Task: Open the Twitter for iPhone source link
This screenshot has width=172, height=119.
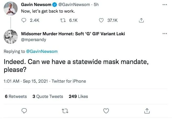Action: pos(69,81)
